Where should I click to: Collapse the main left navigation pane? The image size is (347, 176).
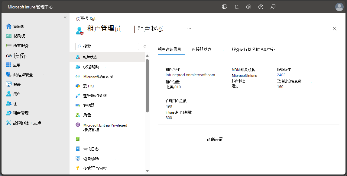coord(65,17)
